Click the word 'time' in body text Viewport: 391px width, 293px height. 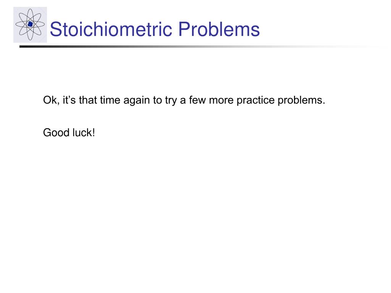(110, 100)
